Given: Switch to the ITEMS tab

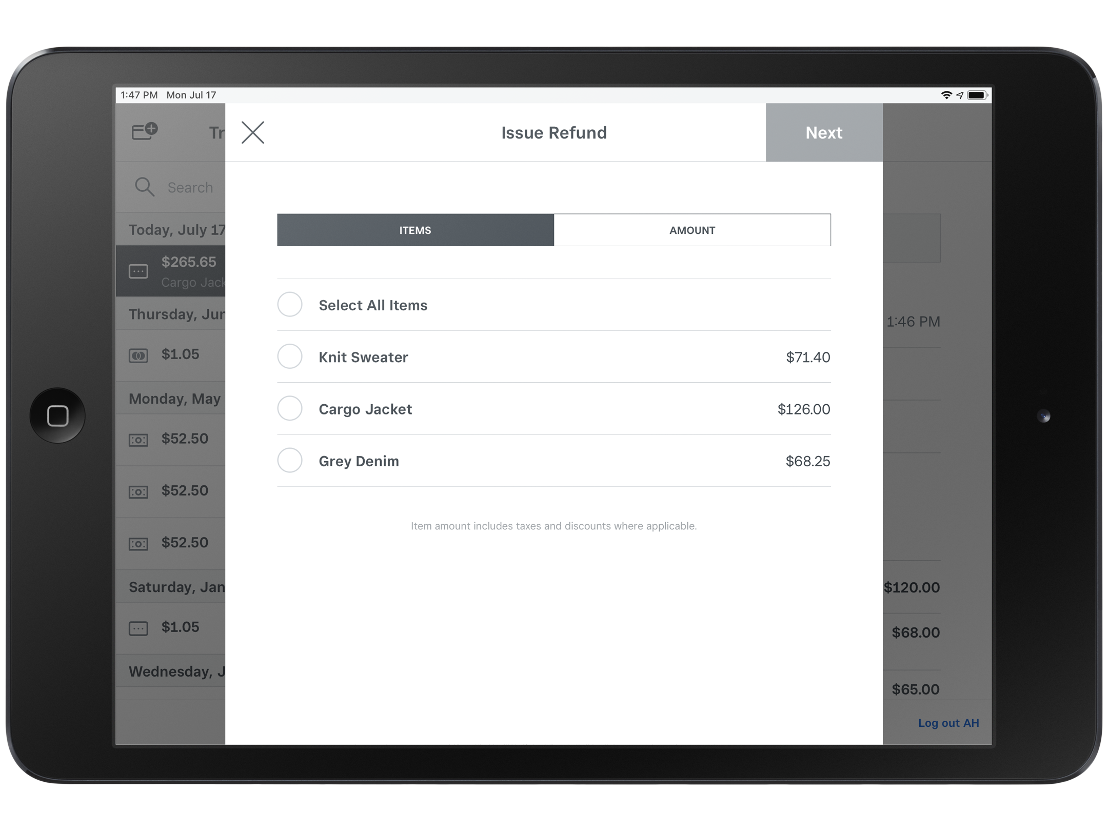Looking at the screenshot, I should [x=416, y=230].
